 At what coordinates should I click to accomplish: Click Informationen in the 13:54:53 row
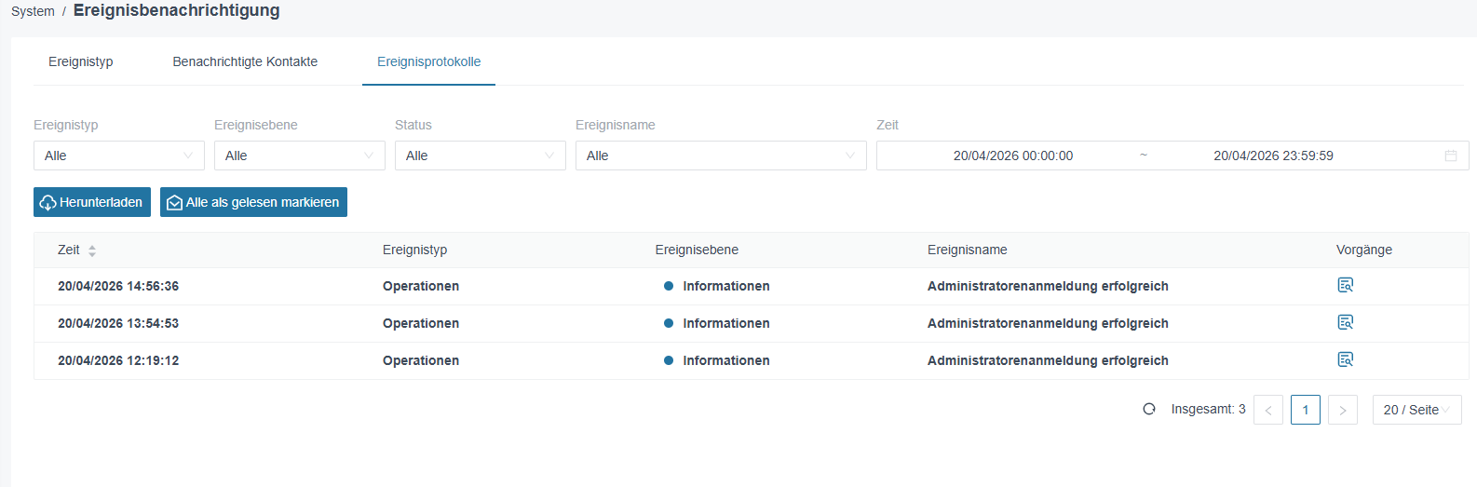point(726,323)
